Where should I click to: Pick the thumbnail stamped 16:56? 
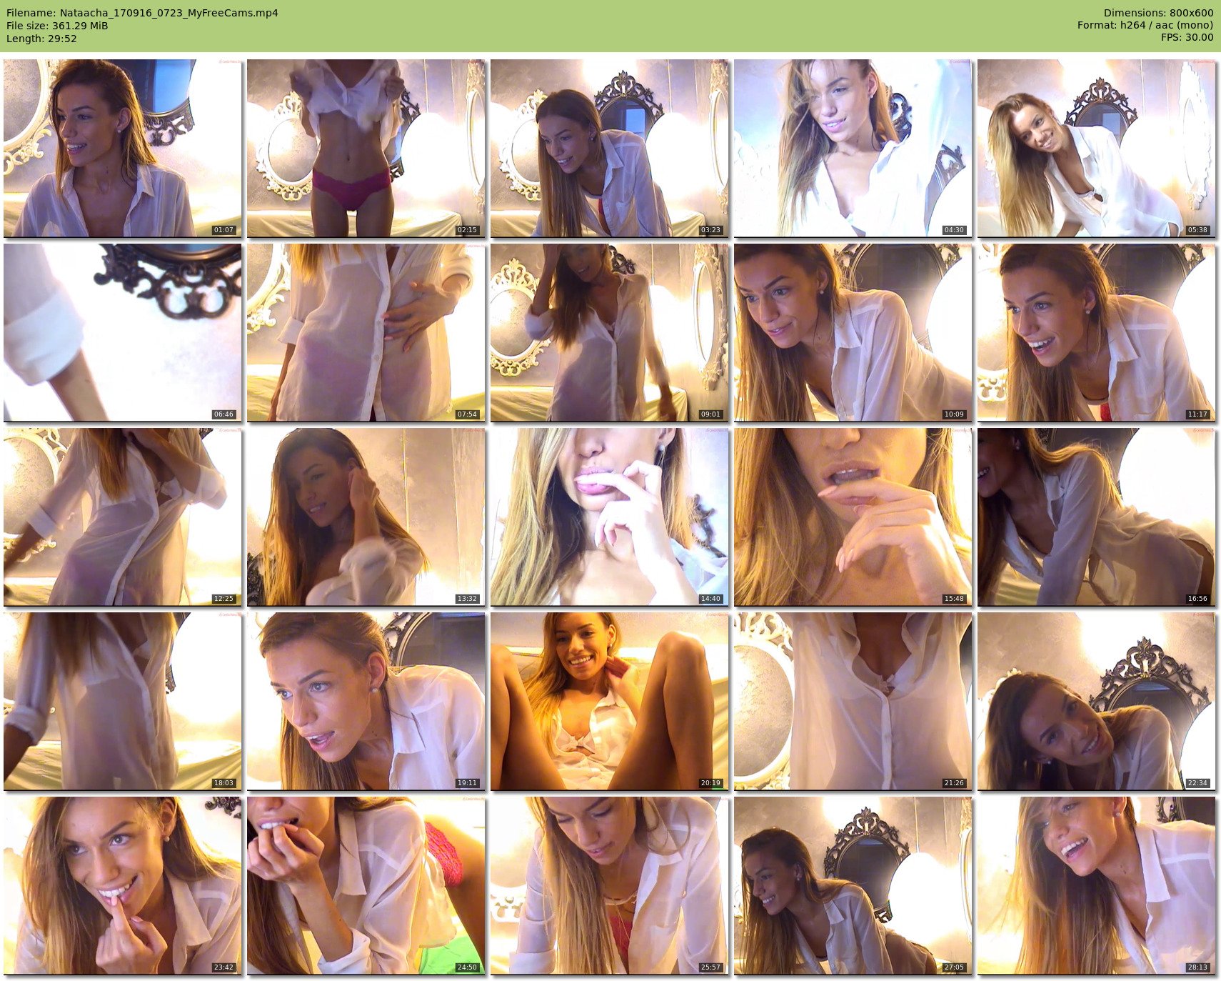tap(1097, 517)
